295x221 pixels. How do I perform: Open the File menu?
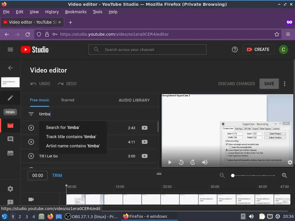(6, 12)
